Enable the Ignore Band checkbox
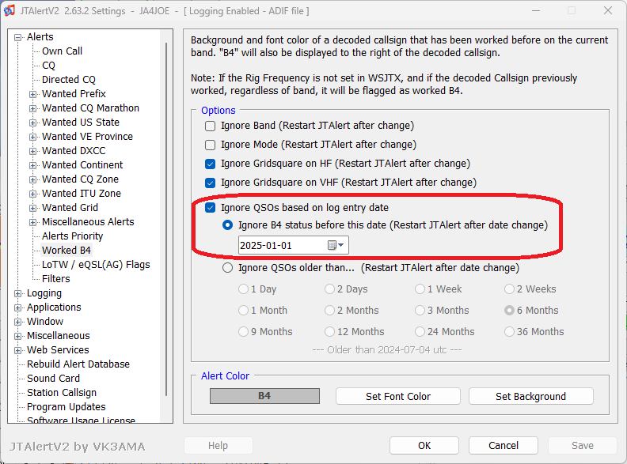627x464 pixels. coord(210,126)
